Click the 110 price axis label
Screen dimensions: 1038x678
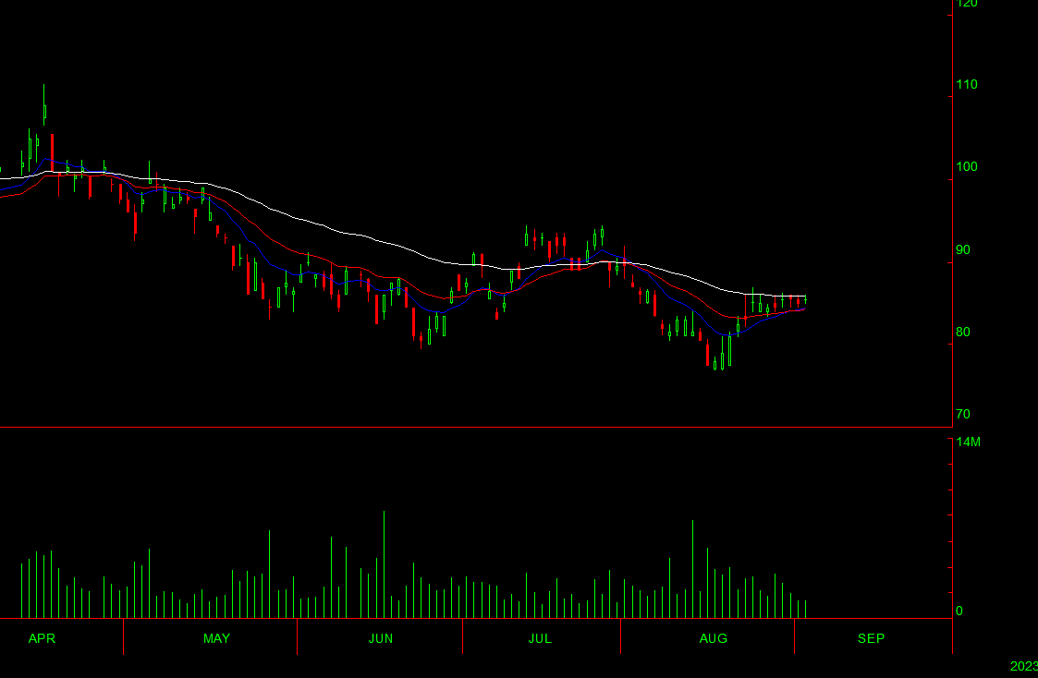click(967, 85)
